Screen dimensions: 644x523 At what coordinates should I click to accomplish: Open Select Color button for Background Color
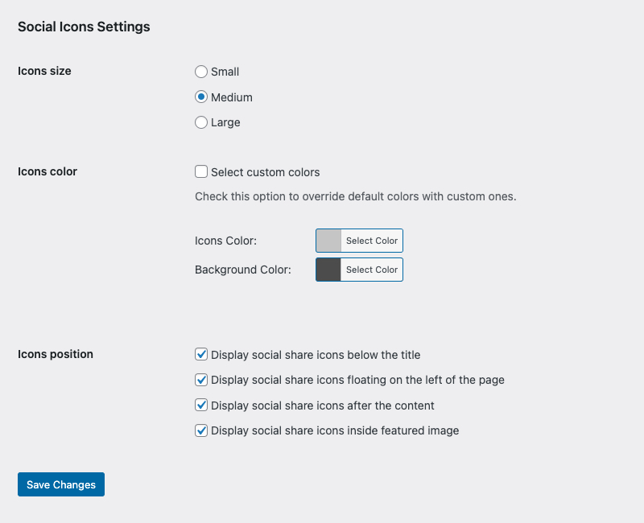(x=371, y=270)
